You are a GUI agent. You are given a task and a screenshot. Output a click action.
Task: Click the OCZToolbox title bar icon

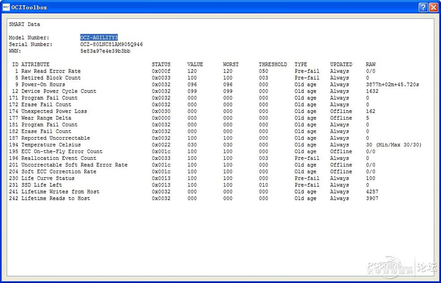[x=6, y=7]
